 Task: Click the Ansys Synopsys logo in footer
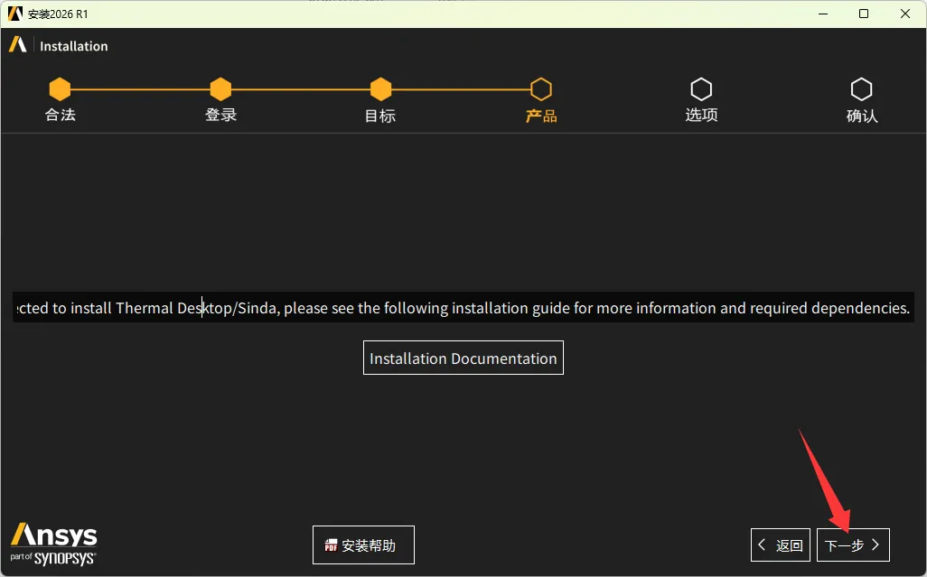pos(53,544)
